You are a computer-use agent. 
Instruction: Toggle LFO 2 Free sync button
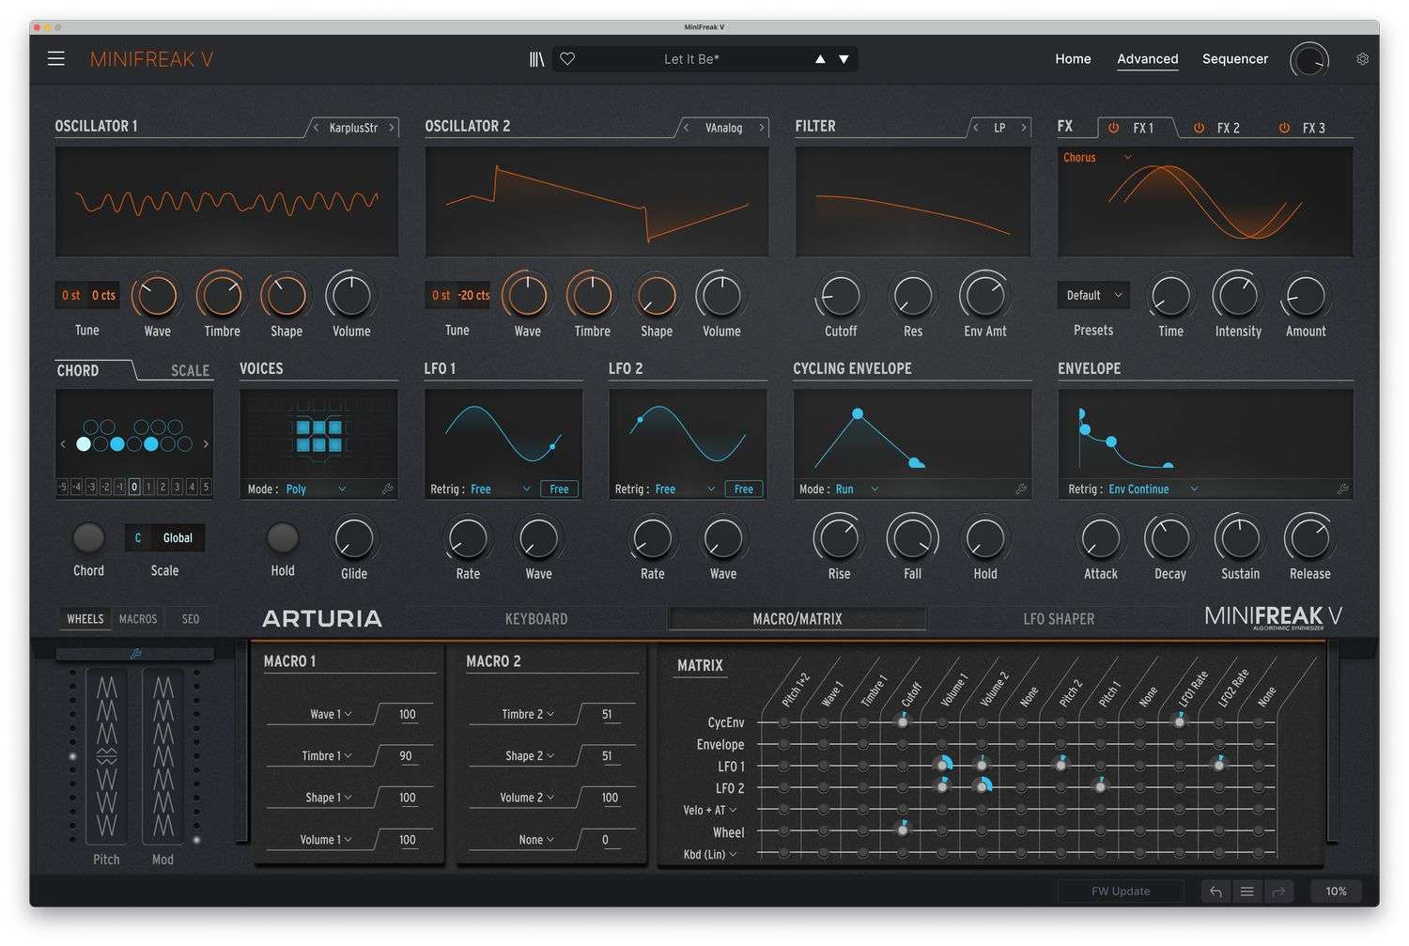(743, 489)
